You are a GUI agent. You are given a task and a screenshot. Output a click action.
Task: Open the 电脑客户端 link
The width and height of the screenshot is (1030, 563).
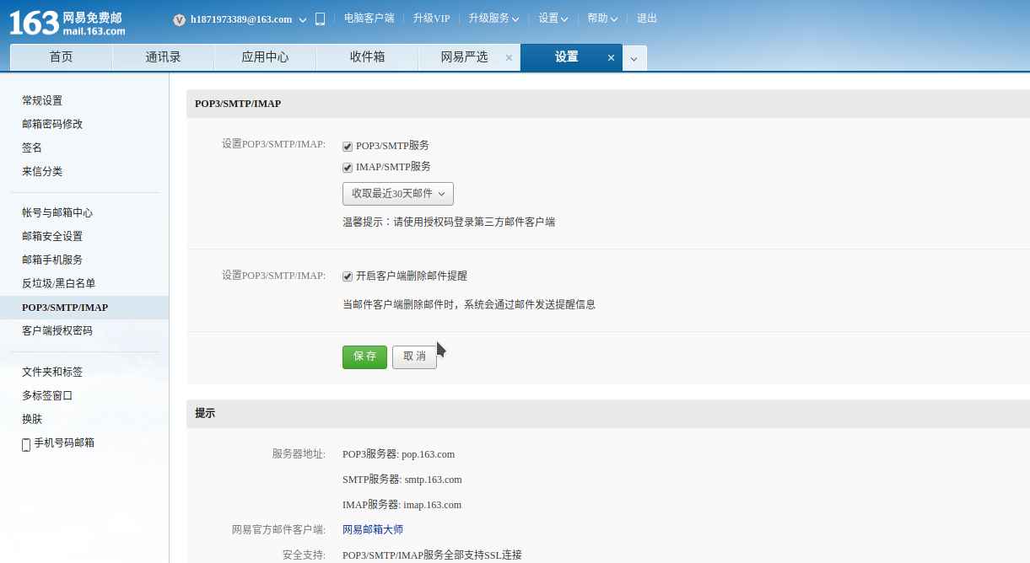pos(369,19)
